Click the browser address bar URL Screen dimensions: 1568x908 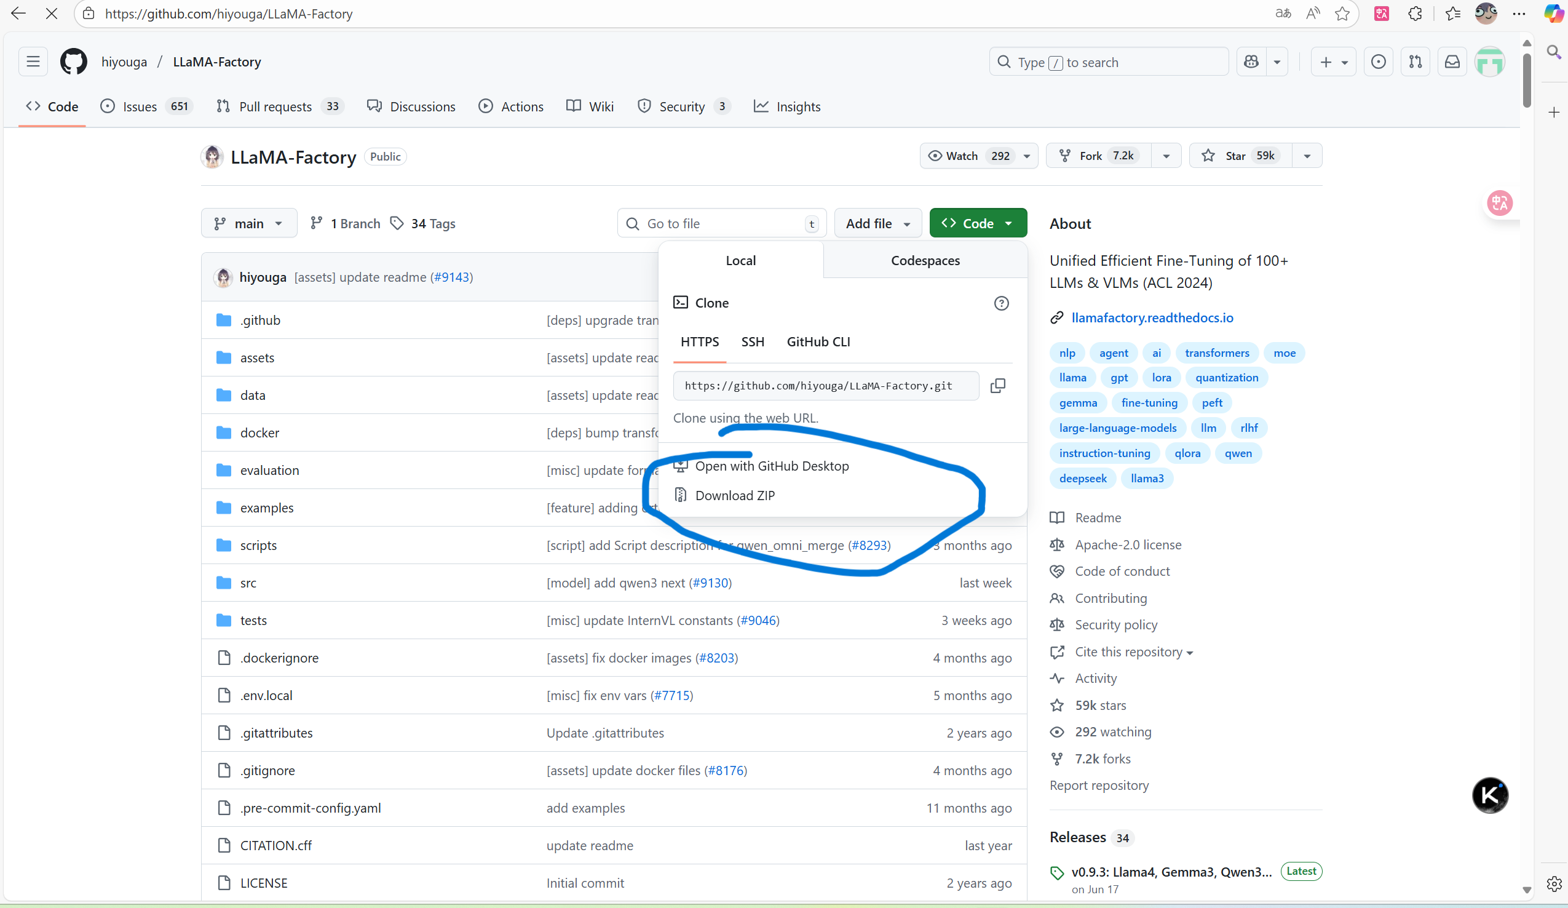(228, 13)
